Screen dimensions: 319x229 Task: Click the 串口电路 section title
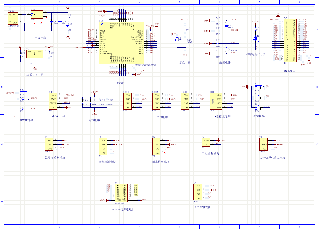pyautogui.click(x=162, y=117)
